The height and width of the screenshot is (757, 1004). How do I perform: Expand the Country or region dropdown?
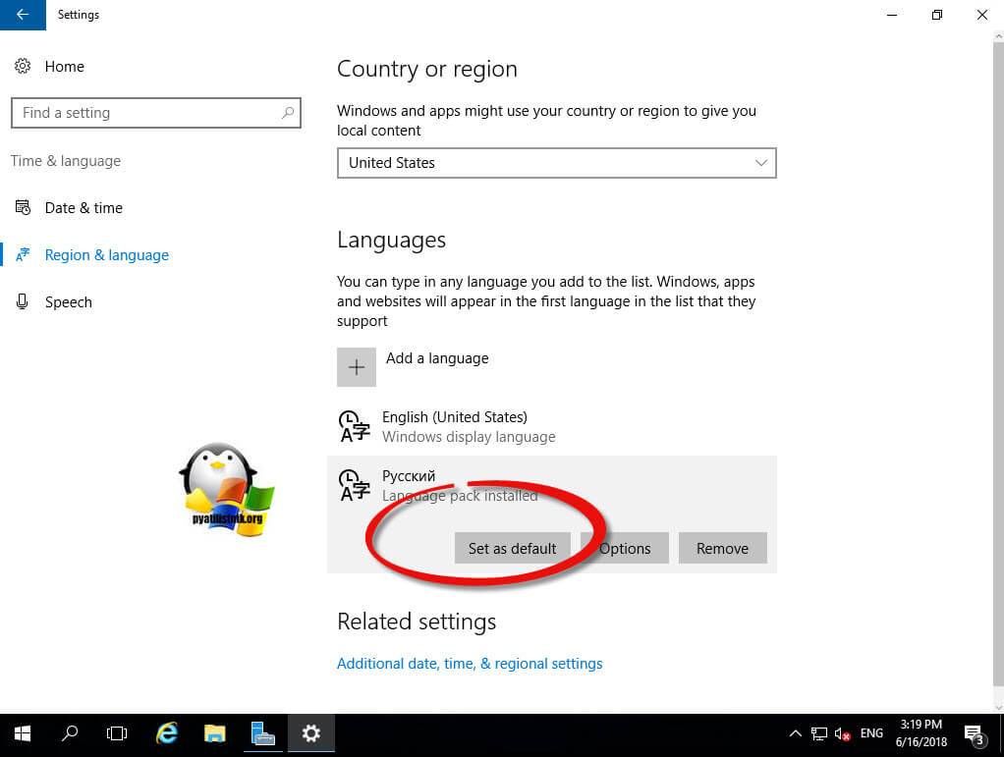(556, 163)
